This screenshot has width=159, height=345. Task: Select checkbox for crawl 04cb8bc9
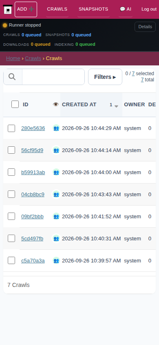(11, 194)
